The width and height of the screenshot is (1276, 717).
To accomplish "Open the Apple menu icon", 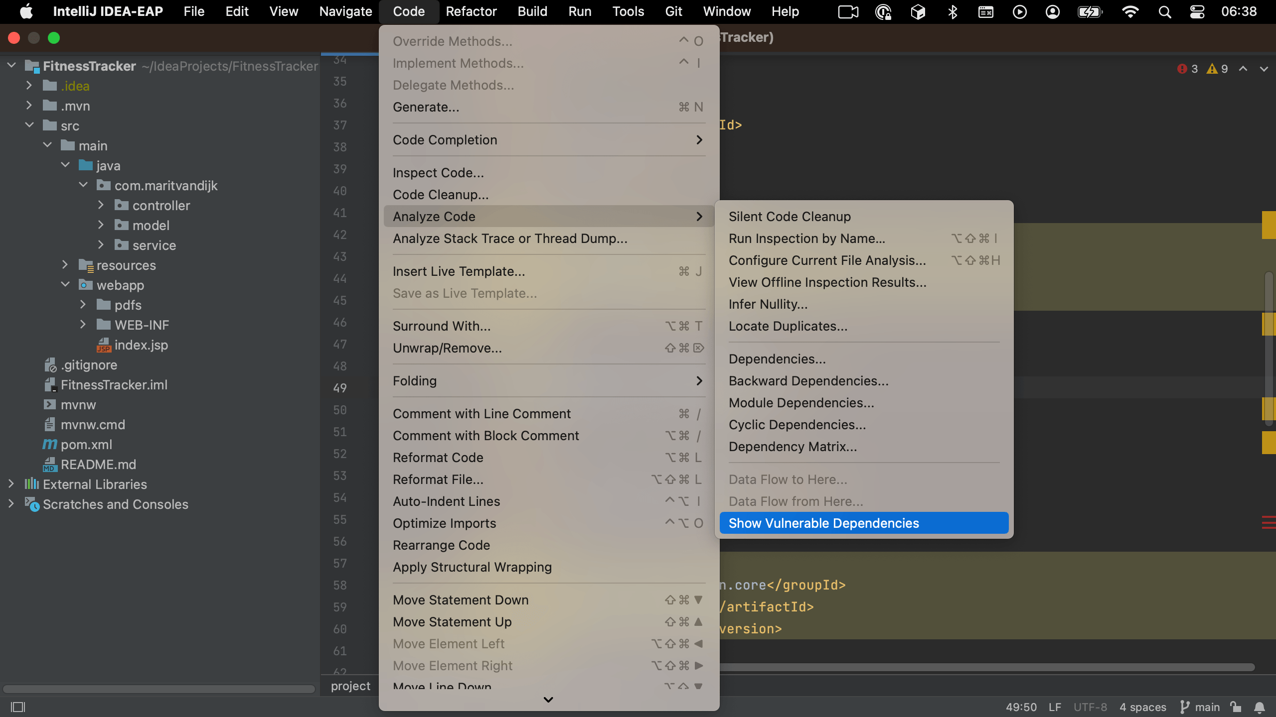I will click(26, 11).
